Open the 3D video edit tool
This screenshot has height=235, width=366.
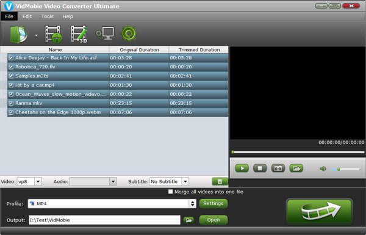coord(79,34)
